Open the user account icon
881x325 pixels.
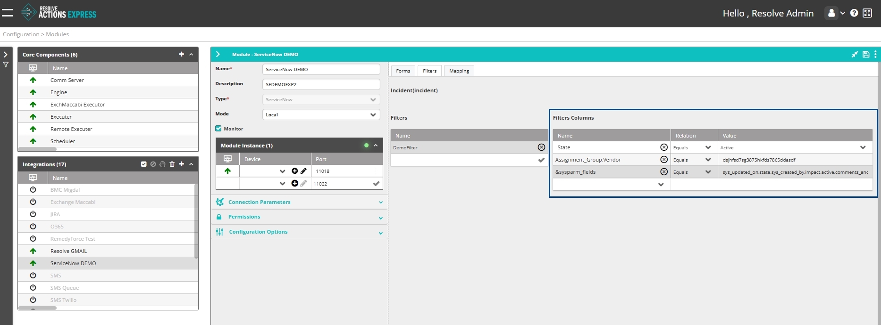tap(831, 13)
